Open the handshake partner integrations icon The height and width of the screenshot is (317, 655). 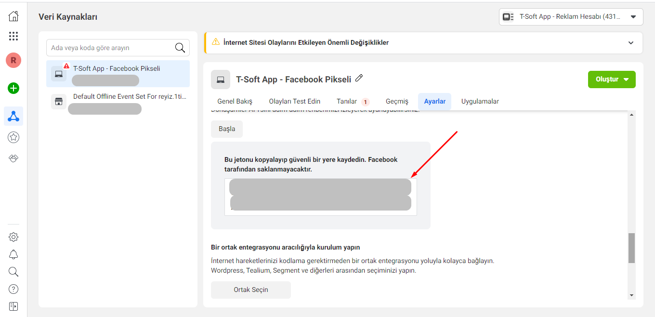pos(13,158)
